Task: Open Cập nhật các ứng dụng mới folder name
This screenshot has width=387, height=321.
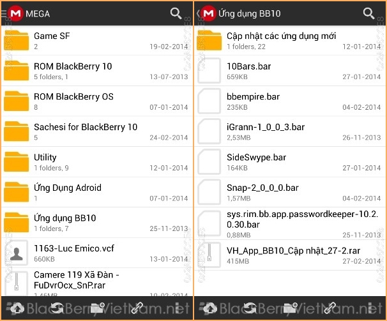Action: tap(282, 36)
